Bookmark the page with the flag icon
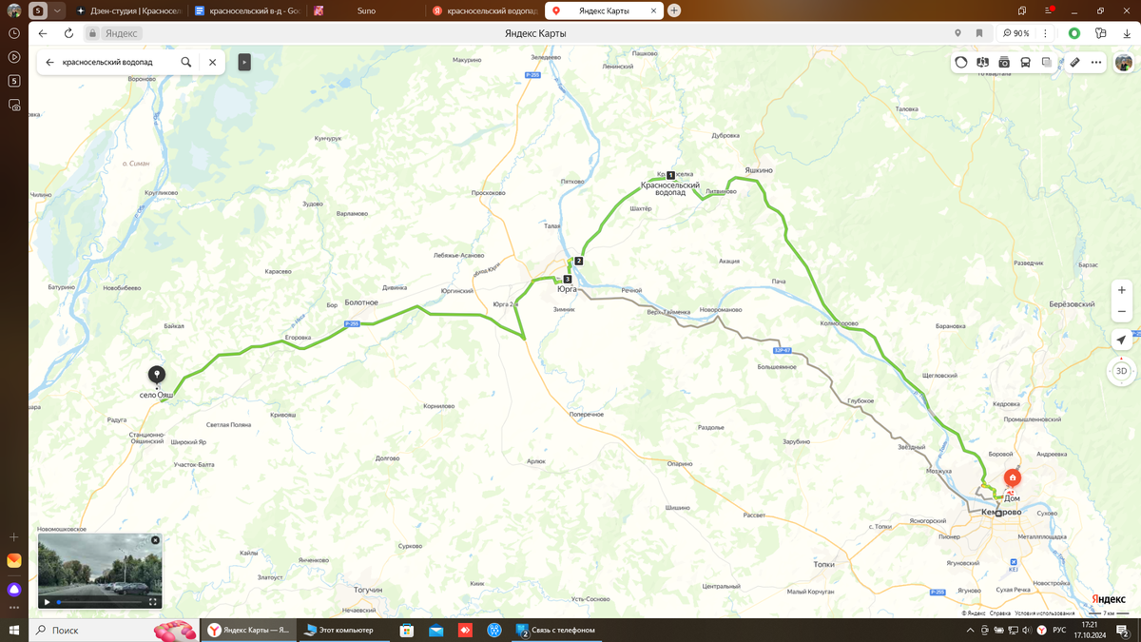This screenshot has width=1141, height=642. tap(979, 33)
